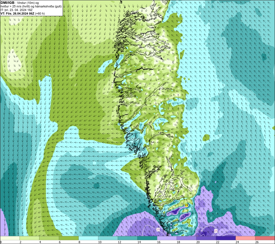Pick the violet 20–22 m/s scale swatch
This screenshot has height=244, width=275.
click(x=206, y=238)
